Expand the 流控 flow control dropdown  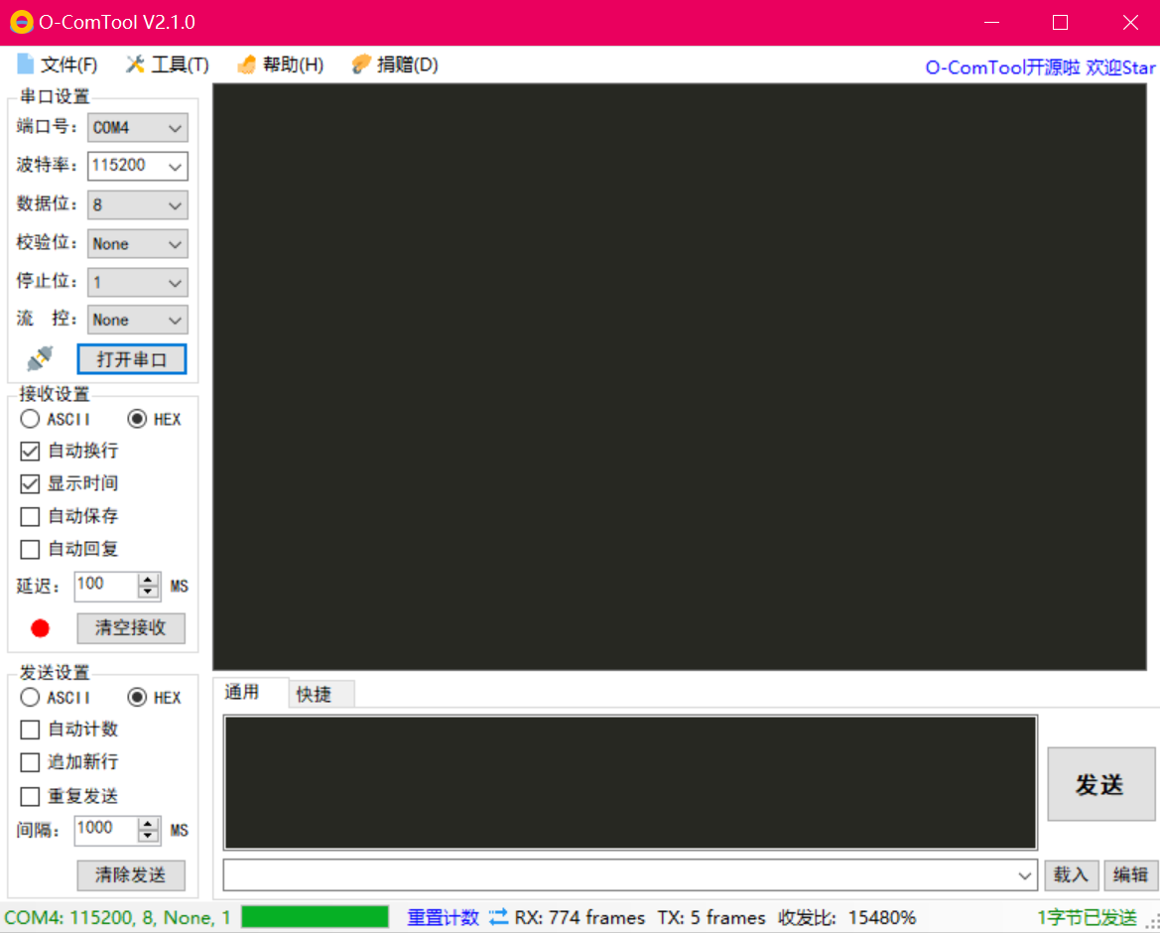(175, 321)
